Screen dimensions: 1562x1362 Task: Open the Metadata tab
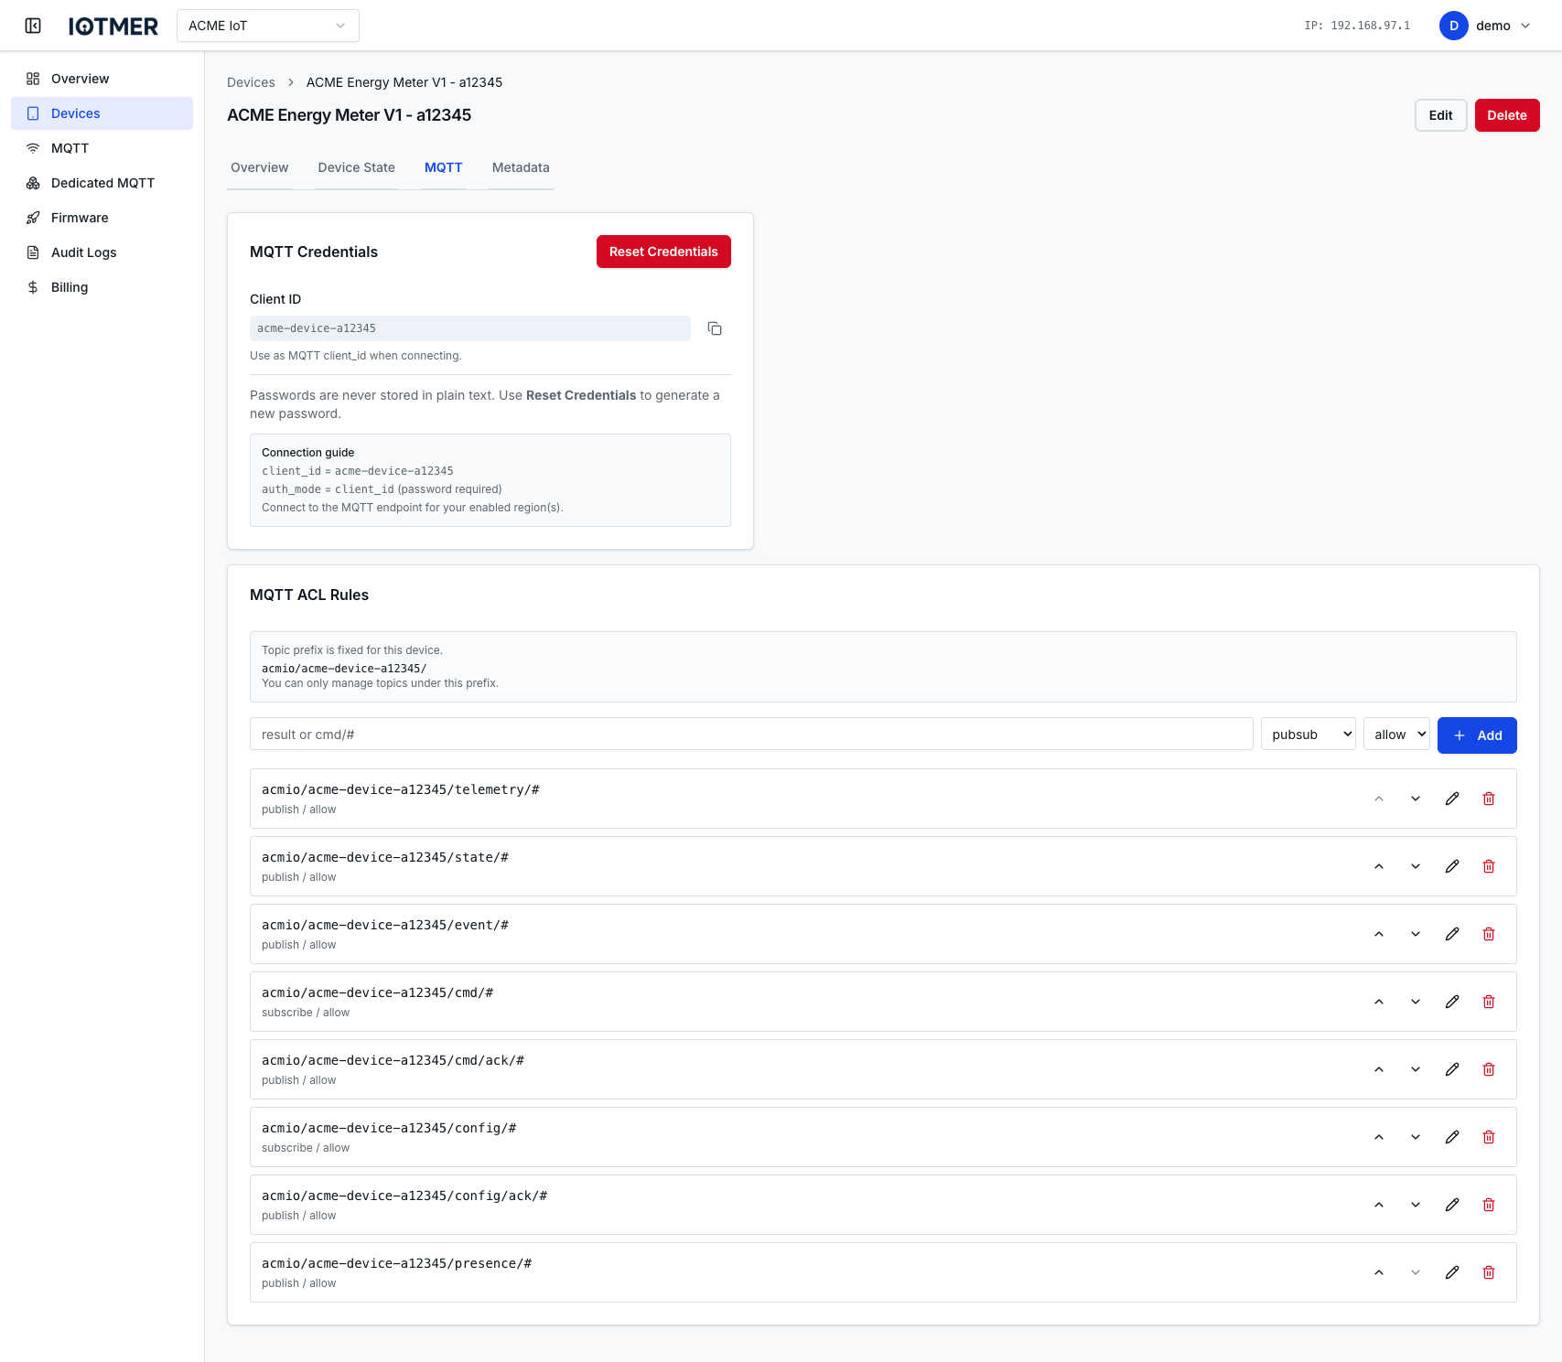[x=520, y=167]
